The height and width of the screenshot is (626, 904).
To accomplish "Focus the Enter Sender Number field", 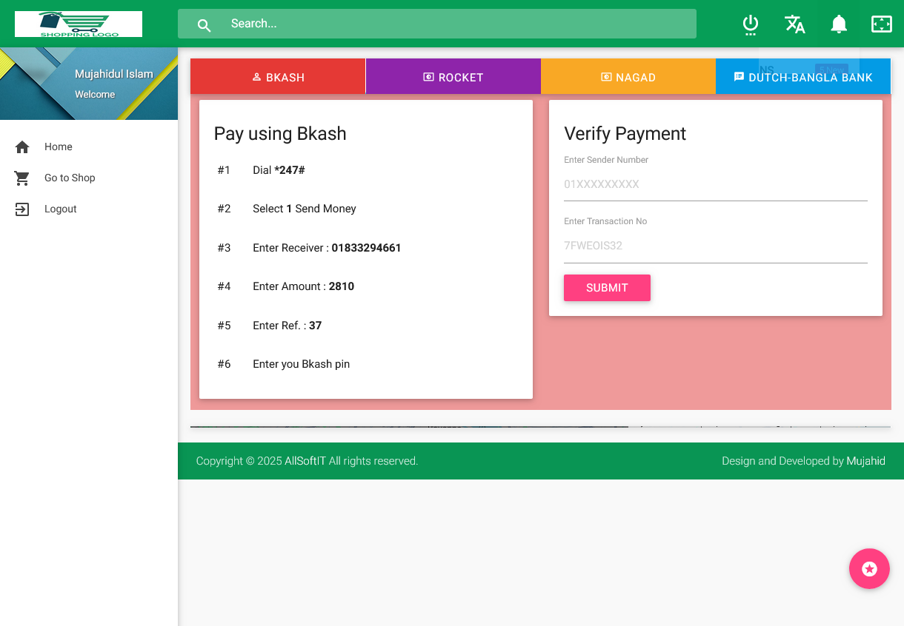I will pos(716,184).
